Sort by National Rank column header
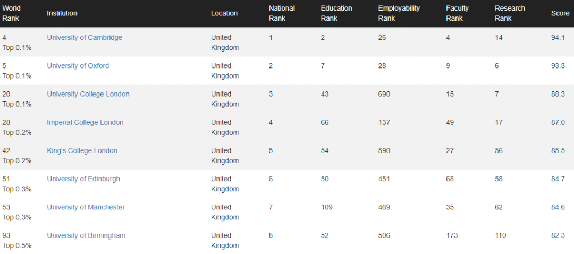Image resolution: width=574 pixels, height=254 pixels. coord(282,13)
